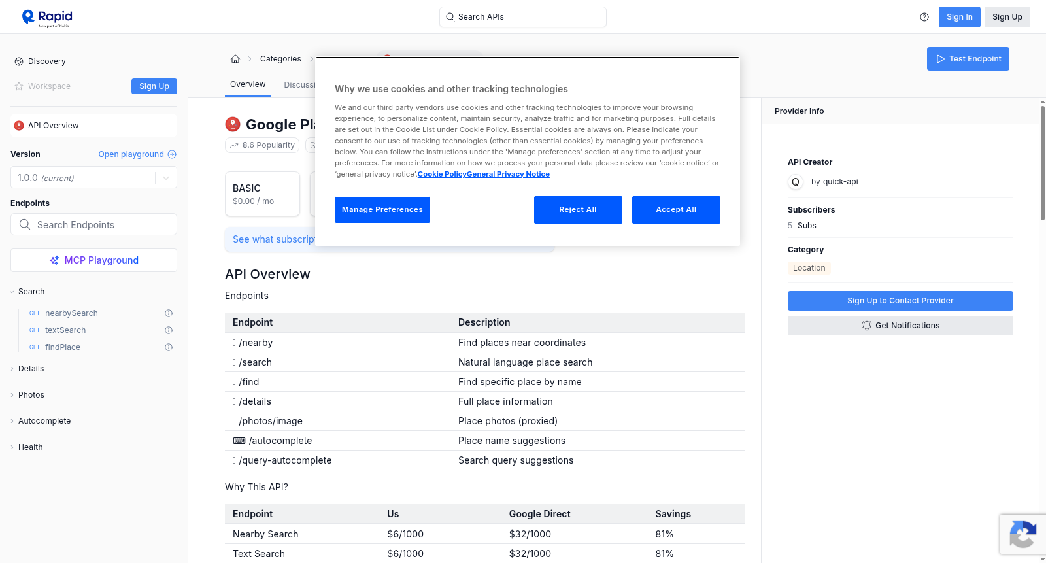Click the quick-api creator avatar
Image resolution: width=1046 pixels, height=563 pixels.
[796, 182]
